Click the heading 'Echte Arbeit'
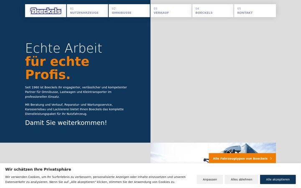The image size is (301, 188). pyautogui.click(x=64, y=48)
